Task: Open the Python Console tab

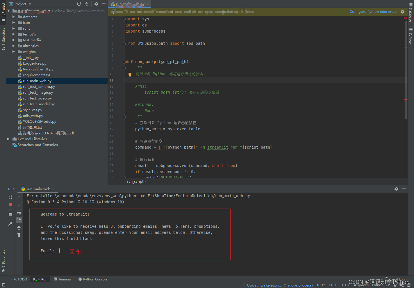Action: 93,279
